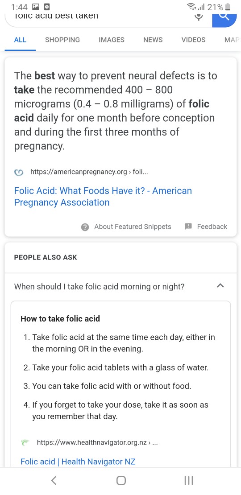The width and height of the screenshot is (241, 495).
Task: Collapse the morning or night question chevron
Action: click(220, 286)
